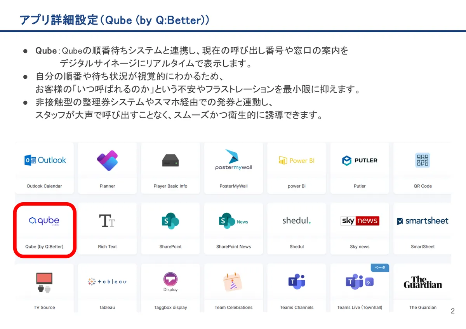Open the PosterMyWall app logo
The height and width of the screenshot is (329, 466).
233,160
